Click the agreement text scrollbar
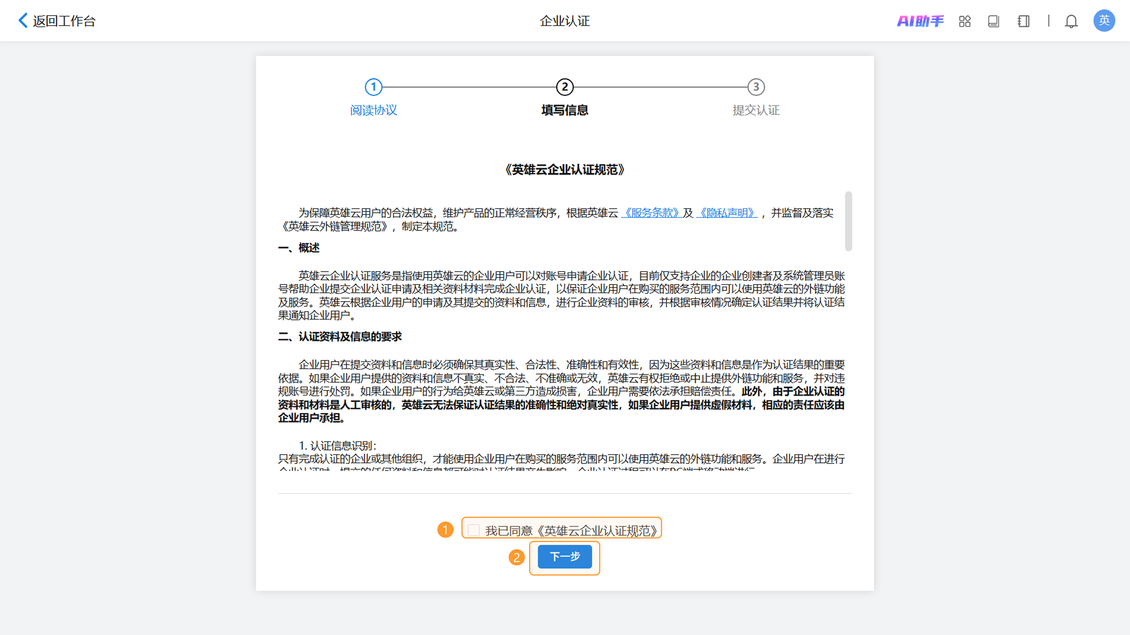The width and height of the screenshot is (1130, 635). 849,221
